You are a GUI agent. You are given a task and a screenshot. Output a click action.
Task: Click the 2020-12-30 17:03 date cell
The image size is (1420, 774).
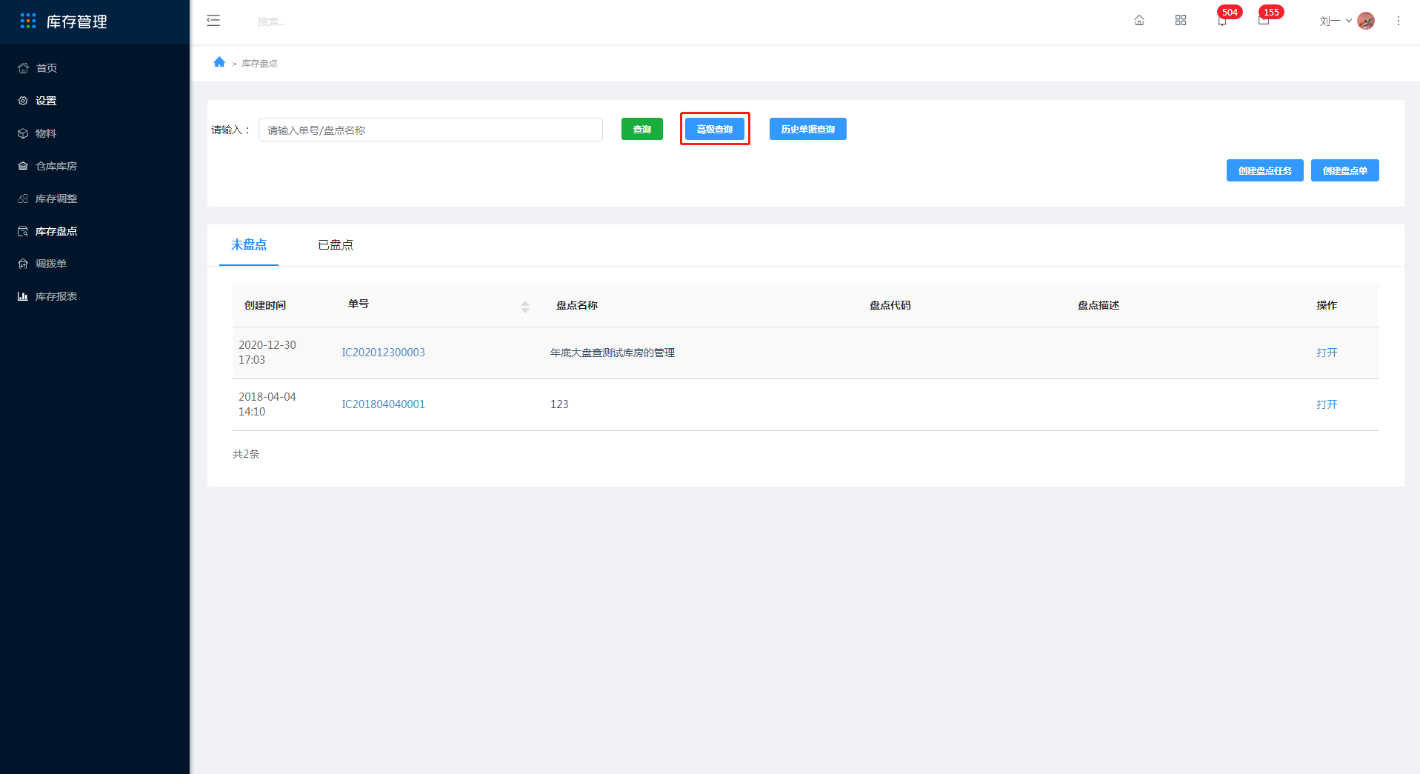[267, 353]
